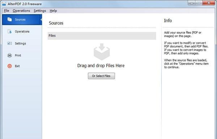Select the Sources label in sidebar

pos(20,20)
